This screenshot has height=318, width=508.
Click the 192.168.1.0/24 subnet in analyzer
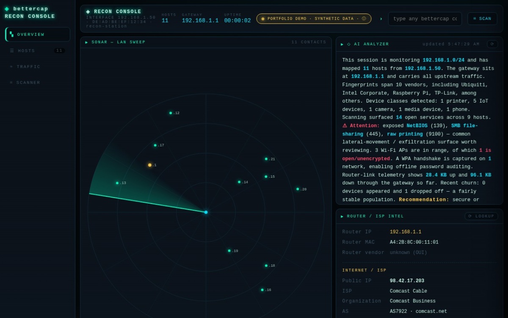pyautogui.click(x=443, y=60)
